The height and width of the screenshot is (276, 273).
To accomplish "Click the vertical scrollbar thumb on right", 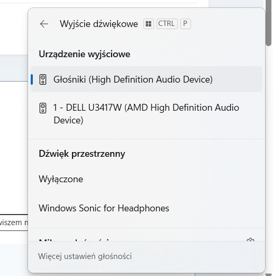I will (x=269, y=23).
